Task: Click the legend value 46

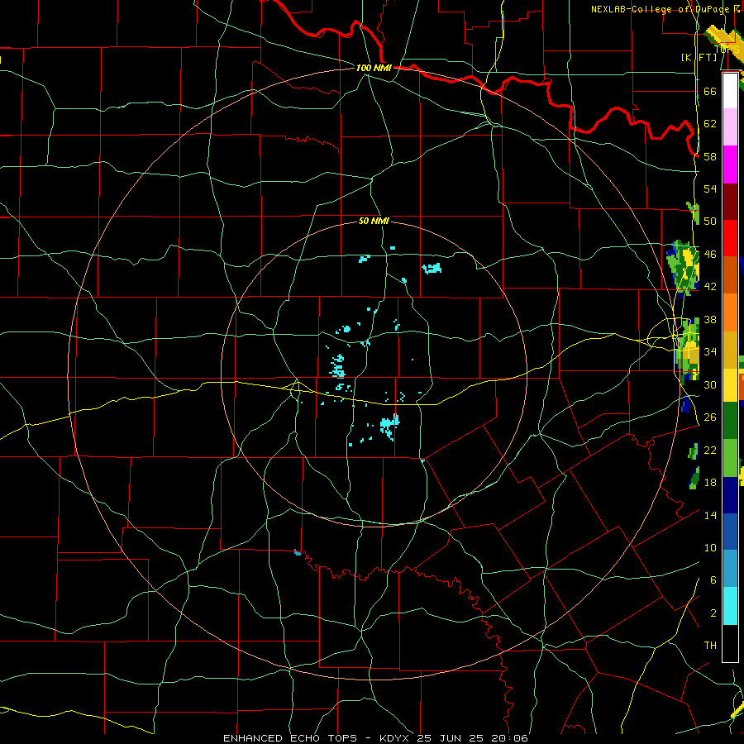Action: pyautogui.click(x=710, y=255)
